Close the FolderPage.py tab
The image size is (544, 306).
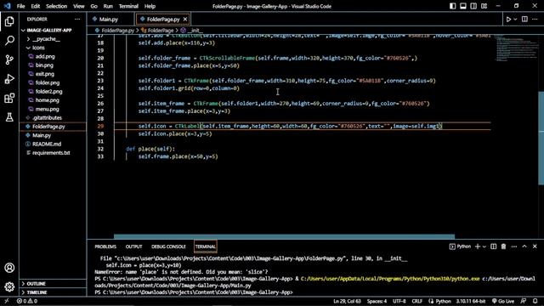(185, 20)
